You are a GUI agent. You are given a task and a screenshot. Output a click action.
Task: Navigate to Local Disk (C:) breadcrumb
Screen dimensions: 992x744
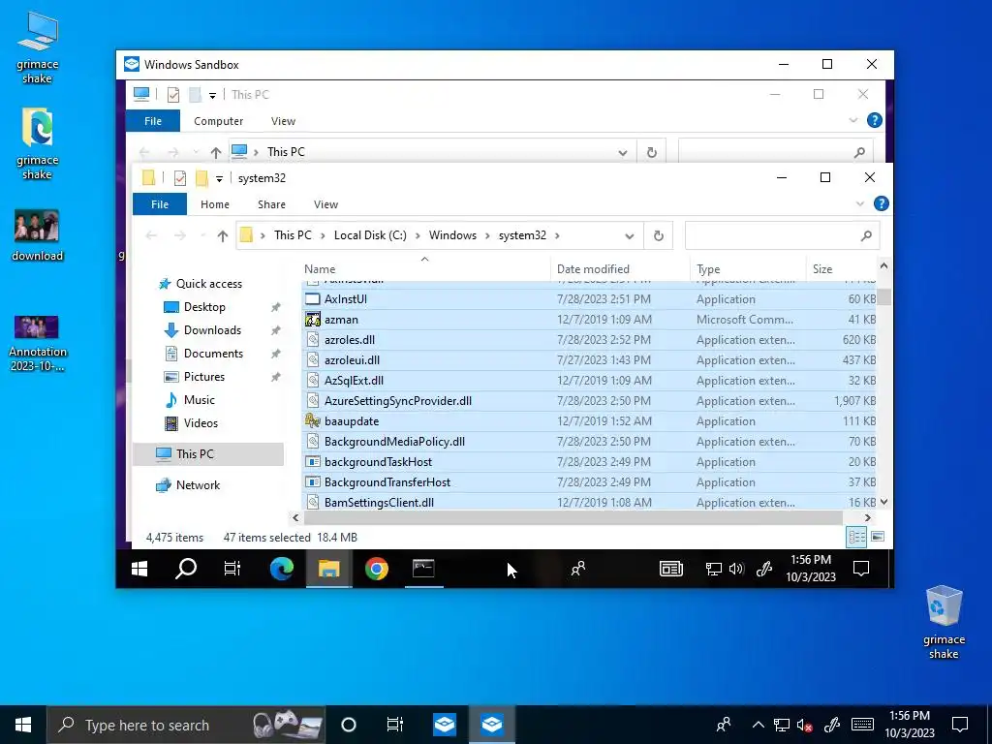(370, 235)
